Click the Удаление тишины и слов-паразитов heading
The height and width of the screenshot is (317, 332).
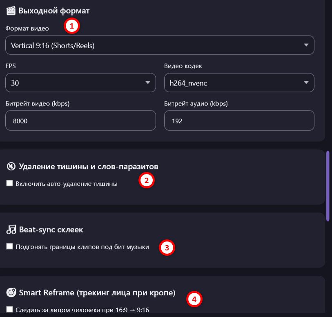click(89, 166)
